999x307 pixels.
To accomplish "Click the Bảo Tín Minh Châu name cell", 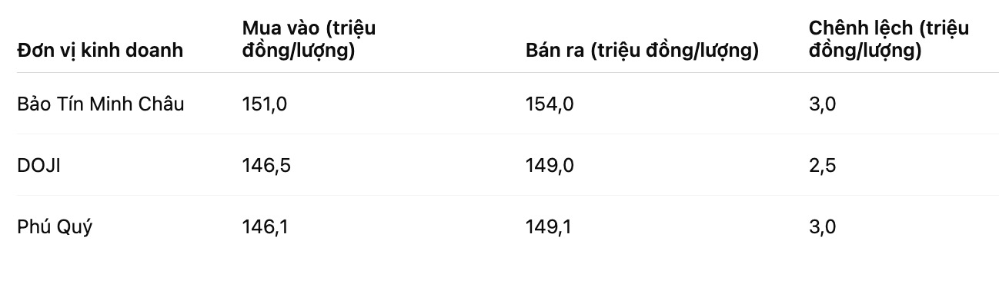I will 101,104.
